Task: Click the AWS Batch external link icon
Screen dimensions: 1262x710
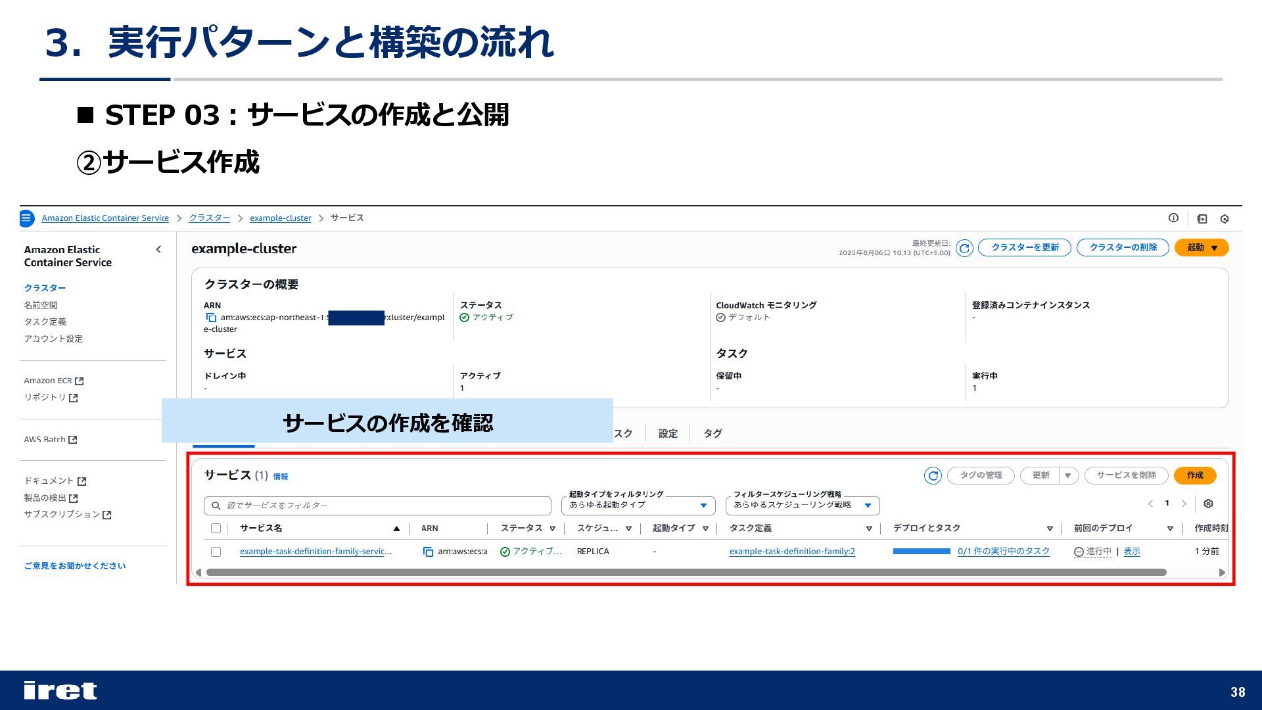Action: 73,440
